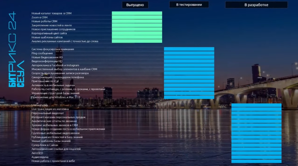Select "Публикация из Новостей в Базу знаний"

(x=57, y=137)
